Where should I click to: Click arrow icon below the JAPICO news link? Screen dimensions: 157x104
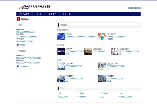coord(18,45)
